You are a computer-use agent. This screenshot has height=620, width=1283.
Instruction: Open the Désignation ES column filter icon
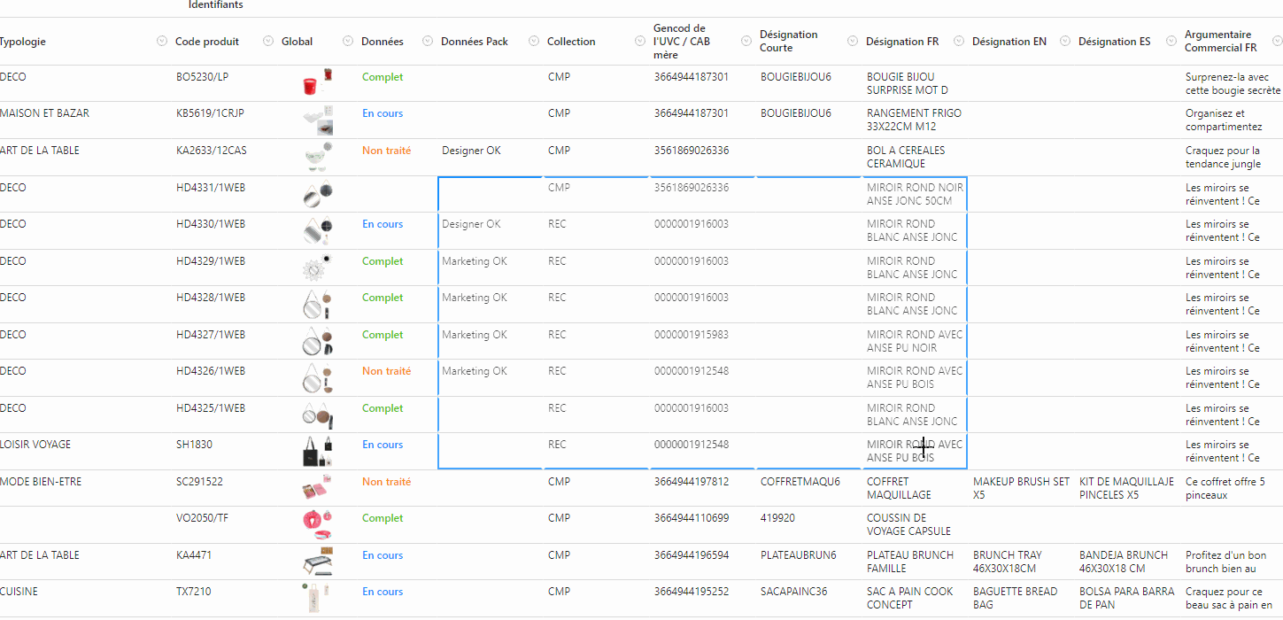[1171, 42]
